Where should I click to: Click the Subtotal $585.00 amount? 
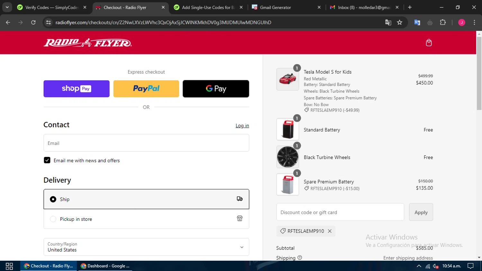[x=424, y=248]
